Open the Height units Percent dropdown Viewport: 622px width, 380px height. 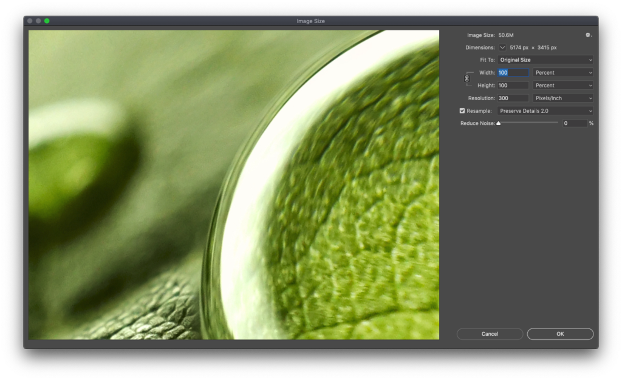pos(562,85)
